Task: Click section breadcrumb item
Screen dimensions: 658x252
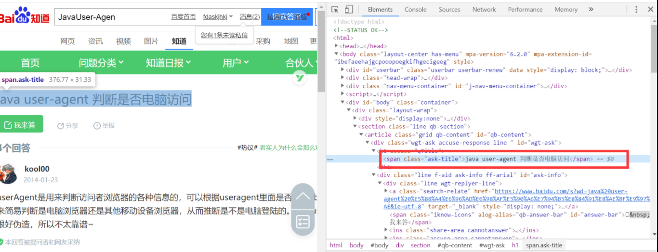Action: coord(421,245)
